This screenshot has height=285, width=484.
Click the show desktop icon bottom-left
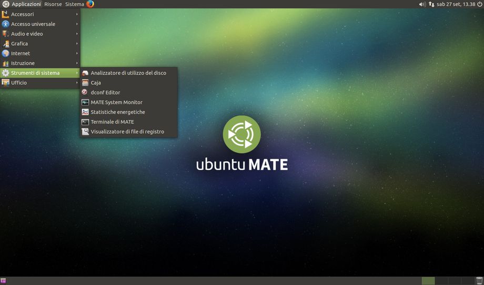point(4,281)
